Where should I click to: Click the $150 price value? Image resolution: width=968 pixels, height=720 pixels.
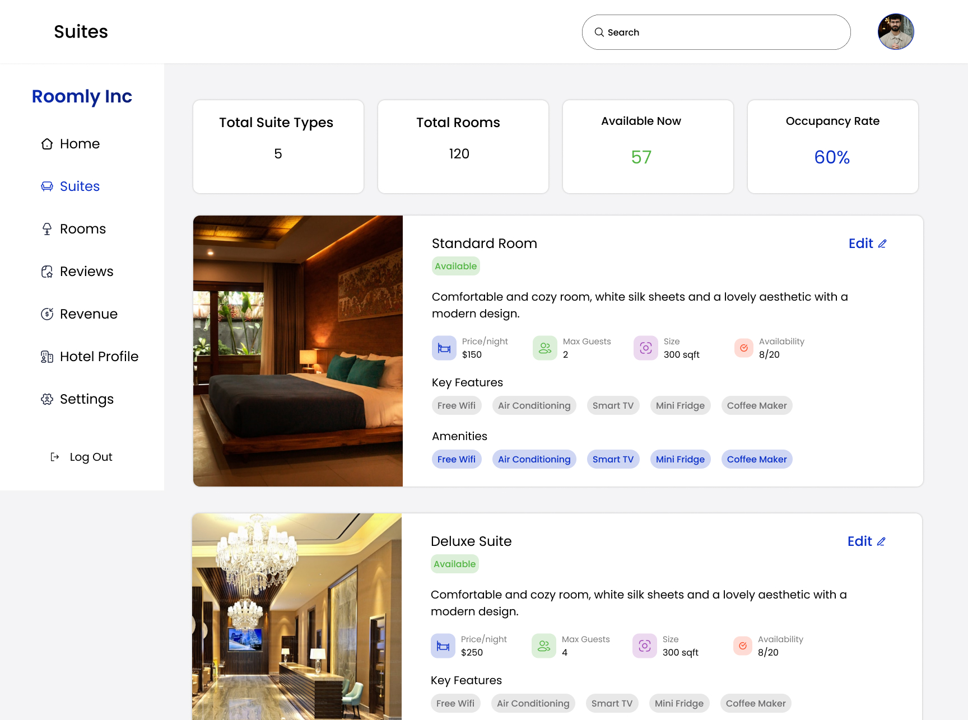(x=472, y=355)
